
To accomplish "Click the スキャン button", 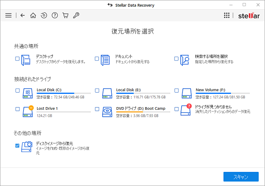I will [241, 177].
